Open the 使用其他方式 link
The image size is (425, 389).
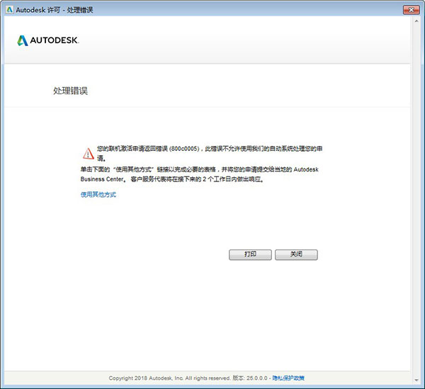(98, 194)
